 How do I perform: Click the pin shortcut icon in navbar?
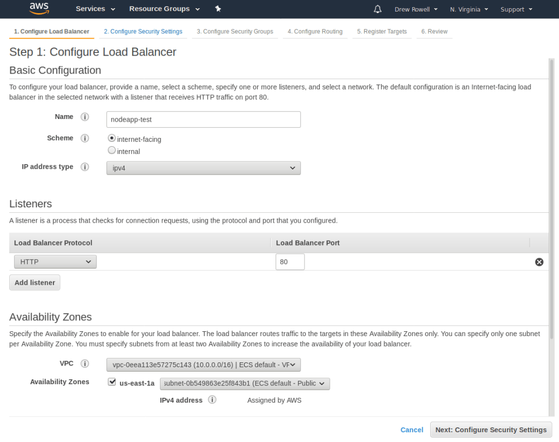coord(218,9)
